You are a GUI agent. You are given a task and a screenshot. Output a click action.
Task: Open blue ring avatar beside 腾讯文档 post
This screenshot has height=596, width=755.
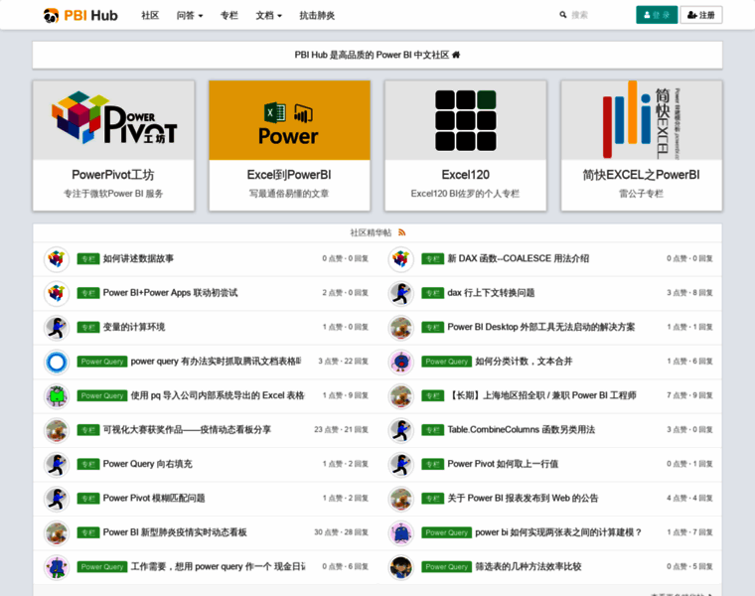(57, 362)
